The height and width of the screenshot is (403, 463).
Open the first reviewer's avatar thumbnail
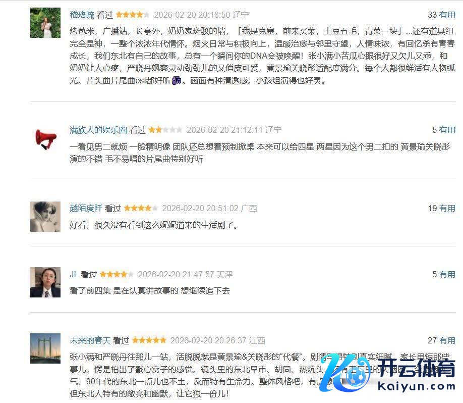pyautogui.click(x=45, y=23)
